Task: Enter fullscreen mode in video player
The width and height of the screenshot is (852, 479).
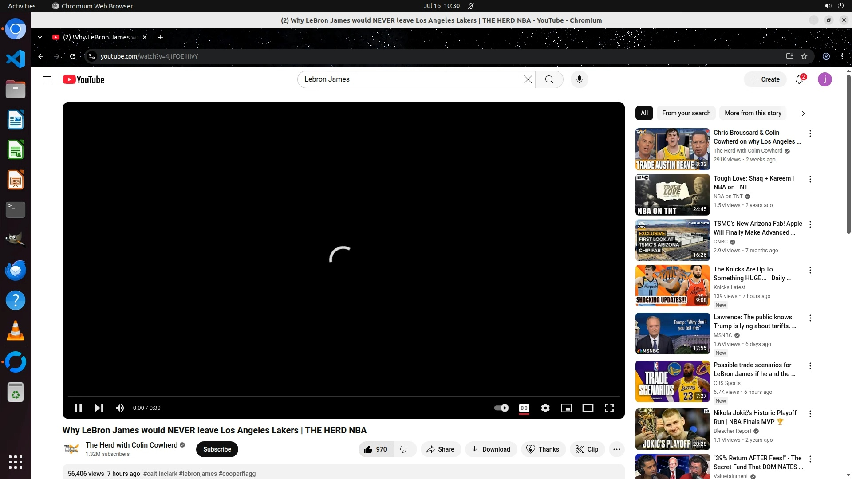Action: point(609,408)
